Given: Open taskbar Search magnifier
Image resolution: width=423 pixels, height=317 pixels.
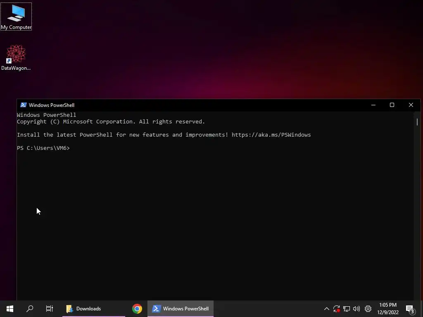Looking at the screenshot, I should 30,309.
